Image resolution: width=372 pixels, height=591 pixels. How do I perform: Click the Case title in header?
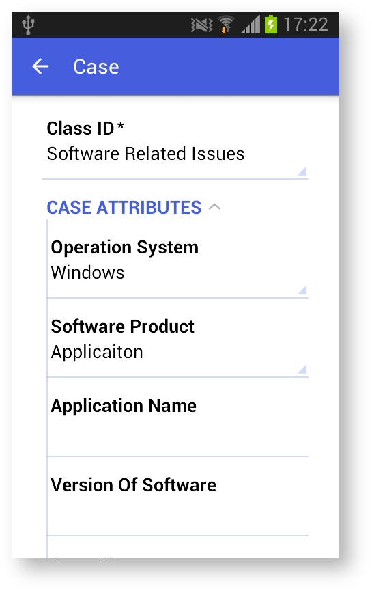[96, 67]
